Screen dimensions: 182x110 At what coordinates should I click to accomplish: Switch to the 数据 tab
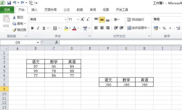click(80, 10)
